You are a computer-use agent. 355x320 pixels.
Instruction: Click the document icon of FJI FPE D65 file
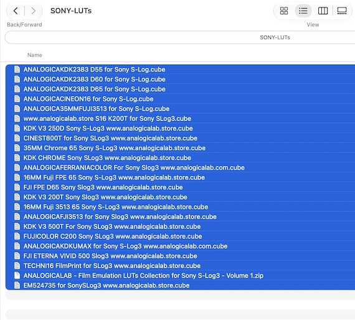17,187
